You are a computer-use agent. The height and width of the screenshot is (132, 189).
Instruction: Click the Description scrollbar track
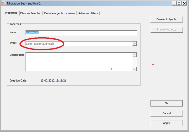(x=134, y=62)
